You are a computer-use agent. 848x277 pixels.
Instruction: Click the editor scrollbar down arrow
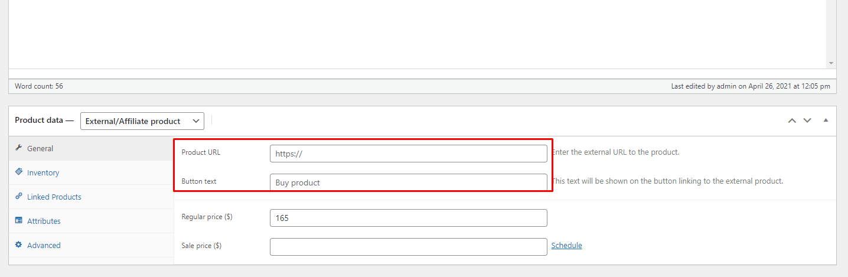831,63
